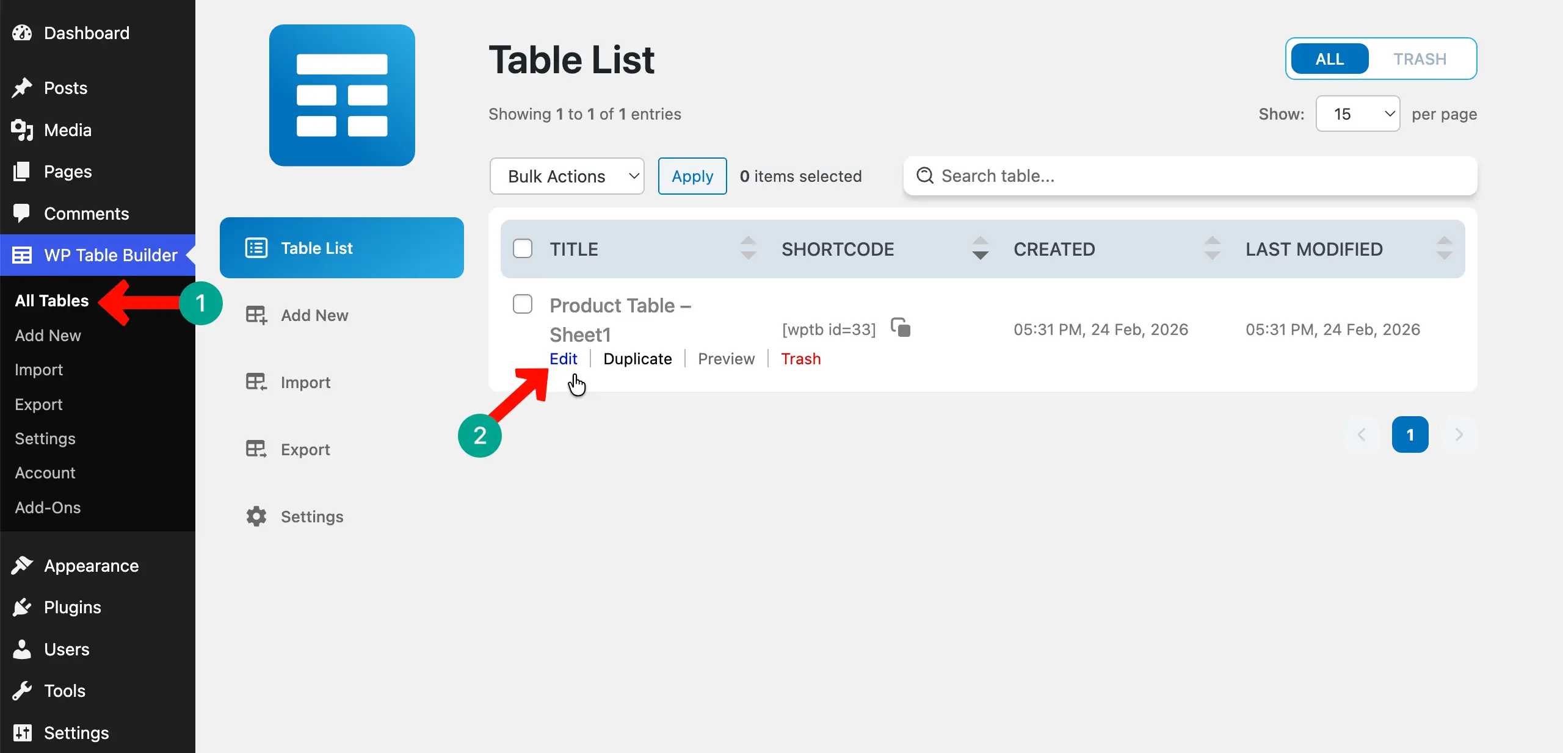The height and width of the screenshot is (753, 1563).
Task: Click the WP Table Builder logo
Action: pyautogui.click(x=342, y=95)
